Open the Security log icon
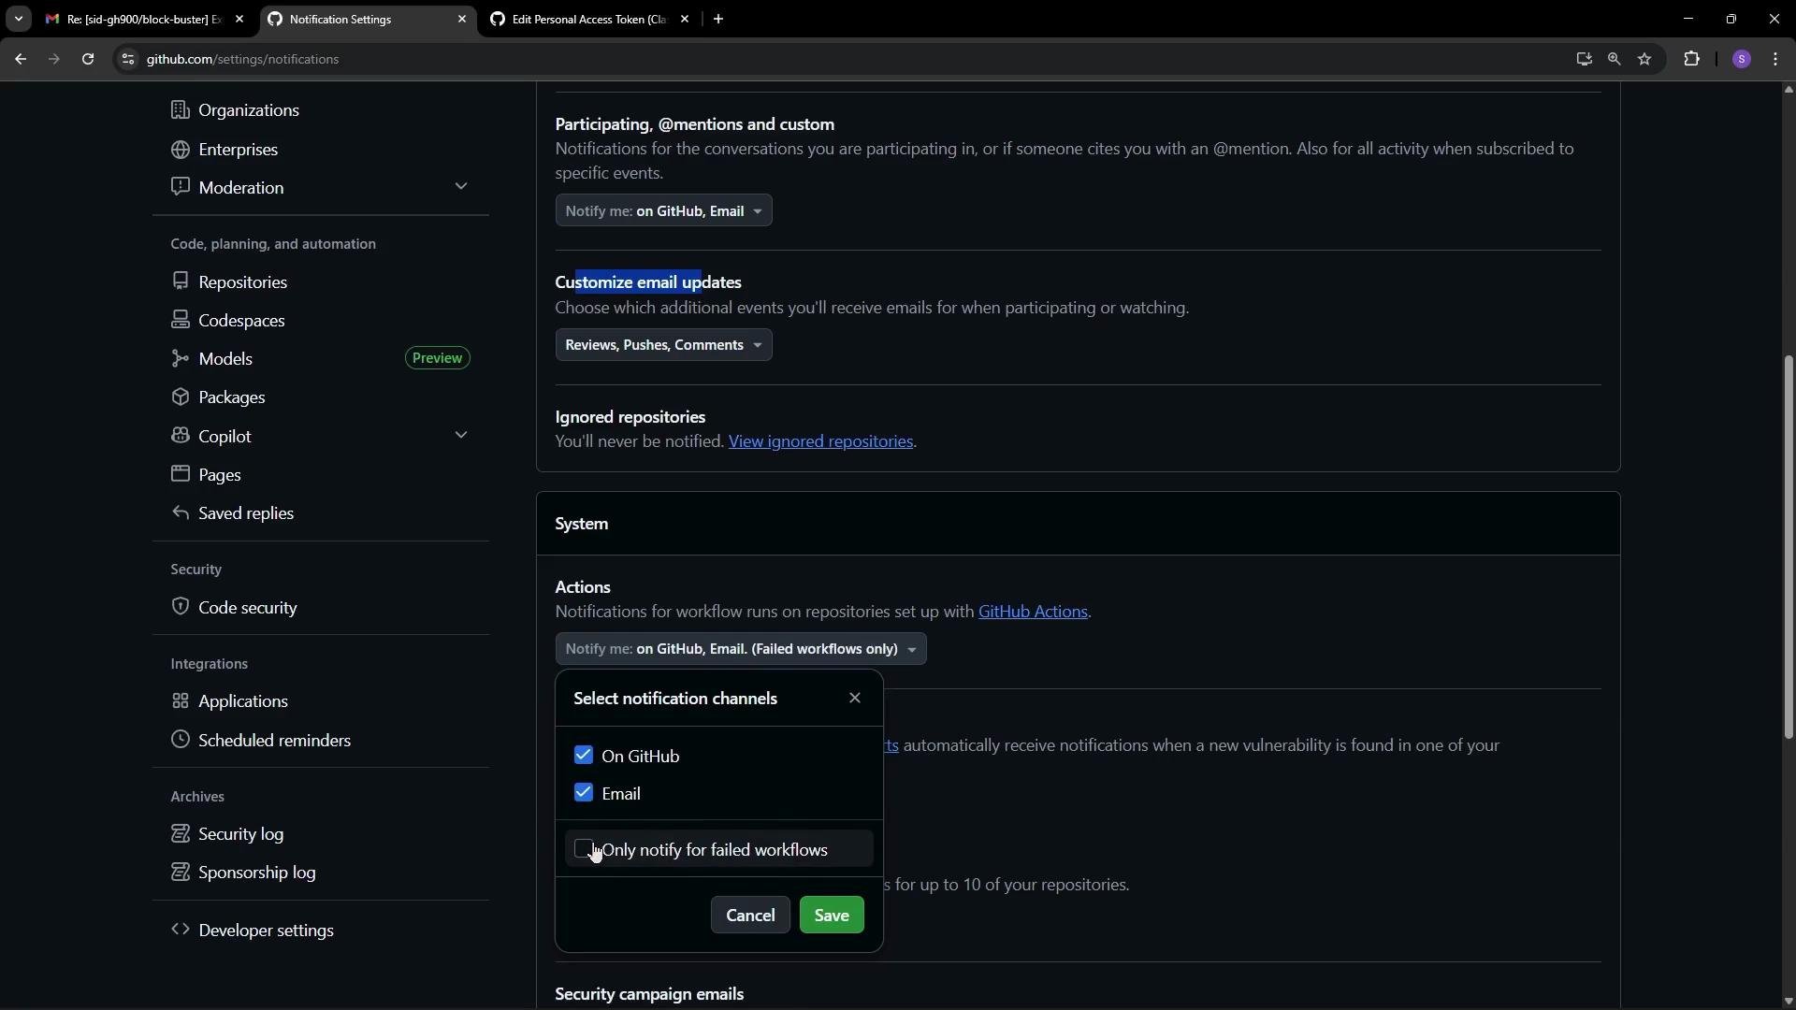Image resolution: width=1796 pixels, height=1010 pixels. click(180, 833)
